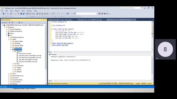Viewport: 177px width, 99px height.
Task: Open the Project menu
Action: (17, 11)
